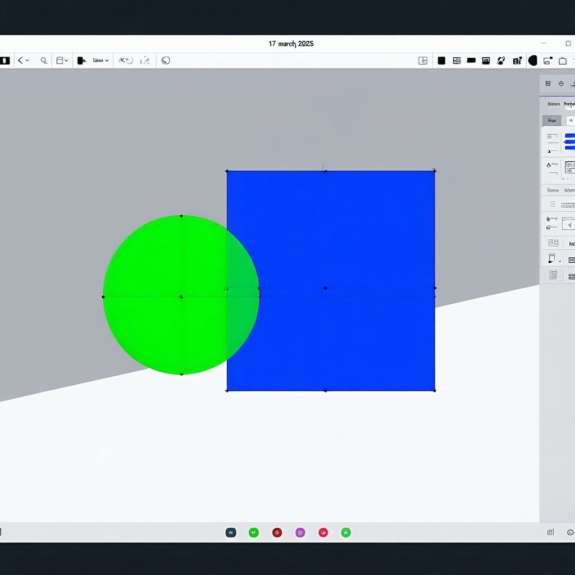Viewport: 575px width, 575px height.
Task: Click the grid icon atop the right panel
Action: [548, 84]
